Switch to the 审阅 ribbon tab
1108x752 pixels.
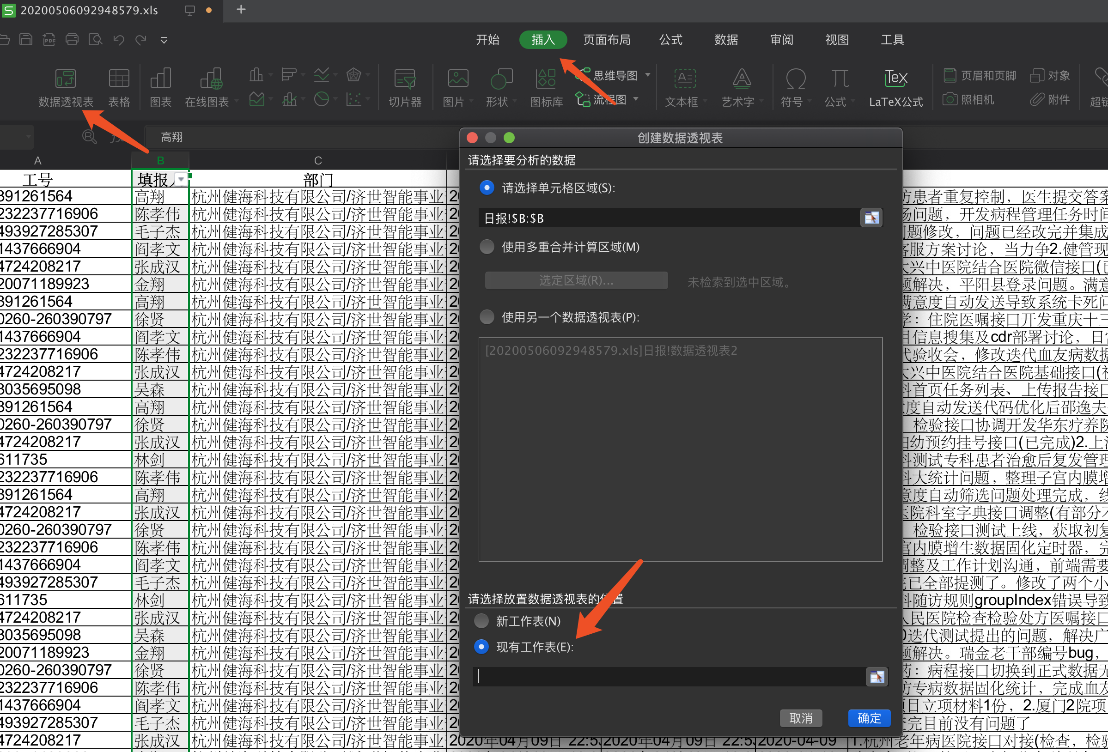click(x=781, y=40)
